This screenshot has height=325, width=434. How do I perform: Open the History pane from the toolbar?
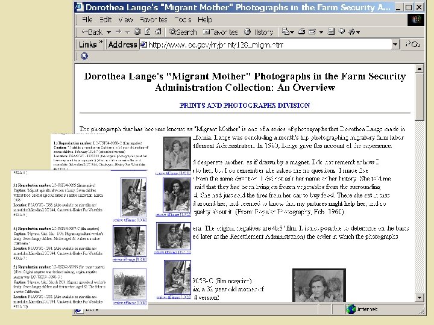click(259, 32)
